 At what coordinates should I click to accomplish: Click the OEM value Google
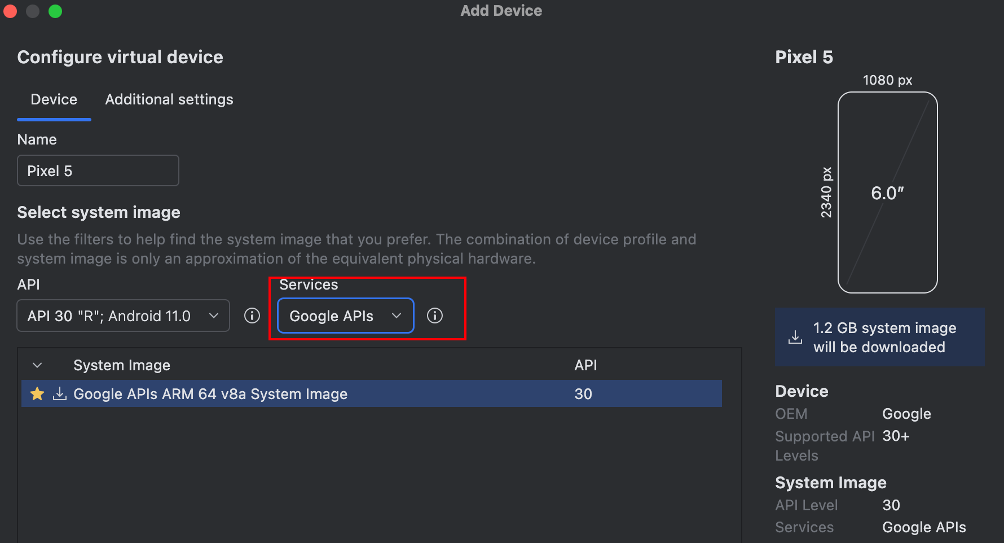click(906, 414)
